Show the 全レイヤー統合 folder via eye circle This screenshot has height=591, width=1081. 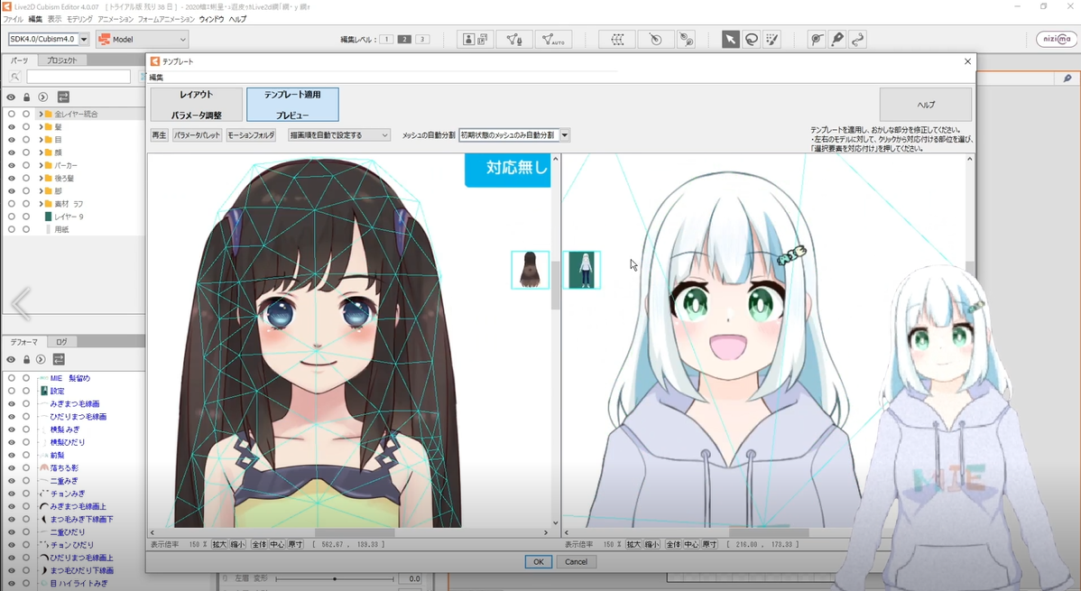pos(11,114)
